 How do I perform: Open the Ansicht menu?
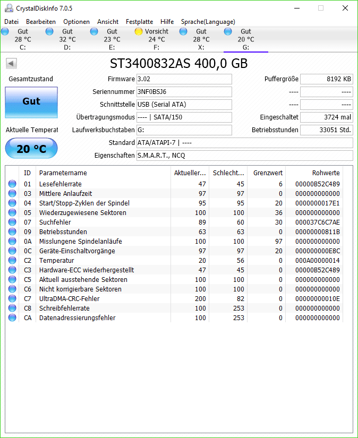(x=108, y=22)
